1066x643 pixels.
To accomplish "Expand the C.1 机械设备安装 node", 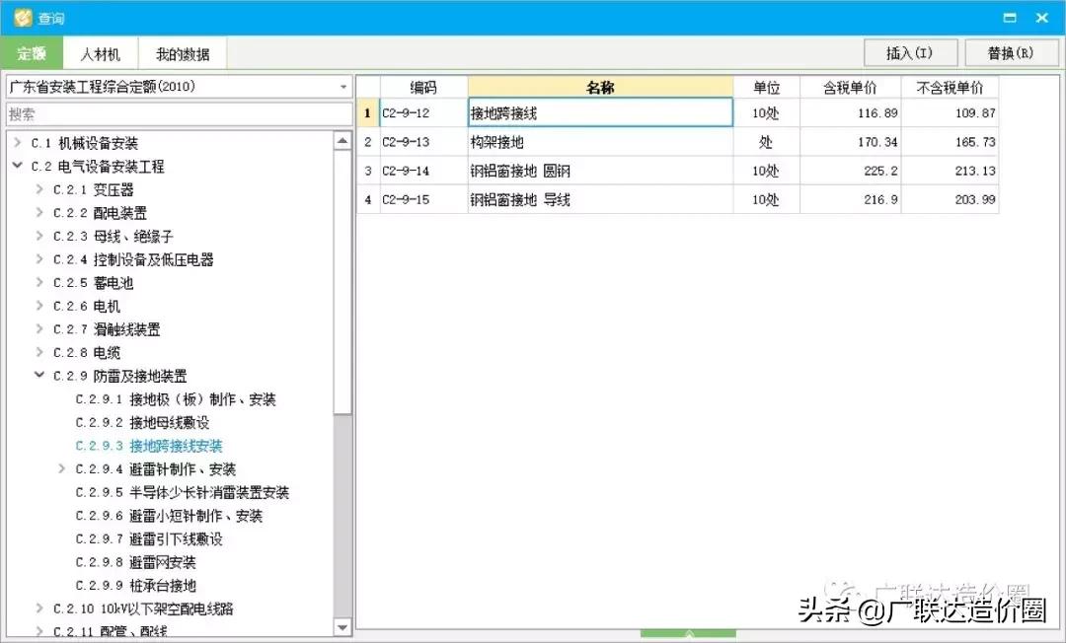I will tap(18, 143).
